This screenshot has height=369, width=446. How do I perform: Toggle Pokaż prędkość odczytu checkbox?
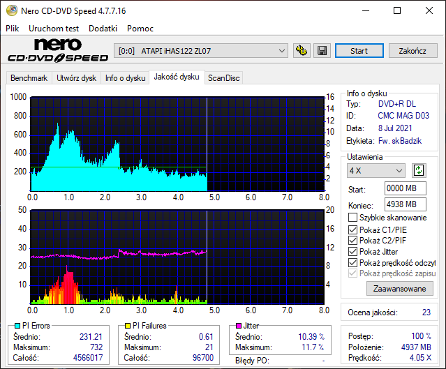pos(352,263)
